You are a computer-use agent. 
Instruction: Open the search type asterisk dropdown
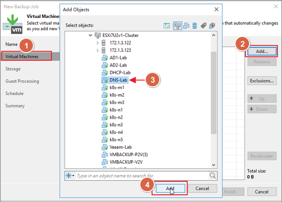tap(70, 175)
